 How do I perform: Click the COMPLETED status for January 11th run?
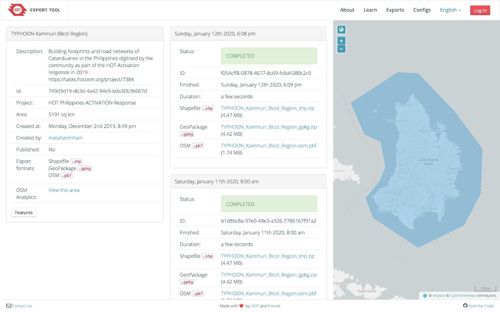pos(269,204)
